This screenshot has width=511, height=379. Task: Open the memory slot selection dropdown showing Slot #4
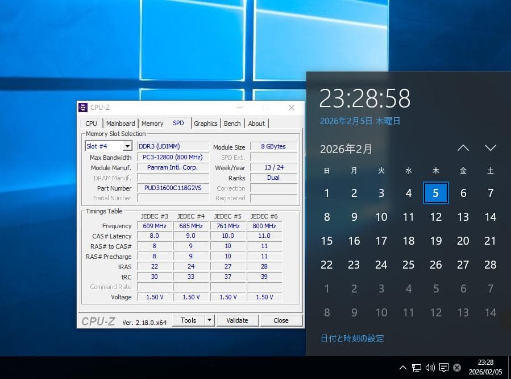(x=126, y=146)
